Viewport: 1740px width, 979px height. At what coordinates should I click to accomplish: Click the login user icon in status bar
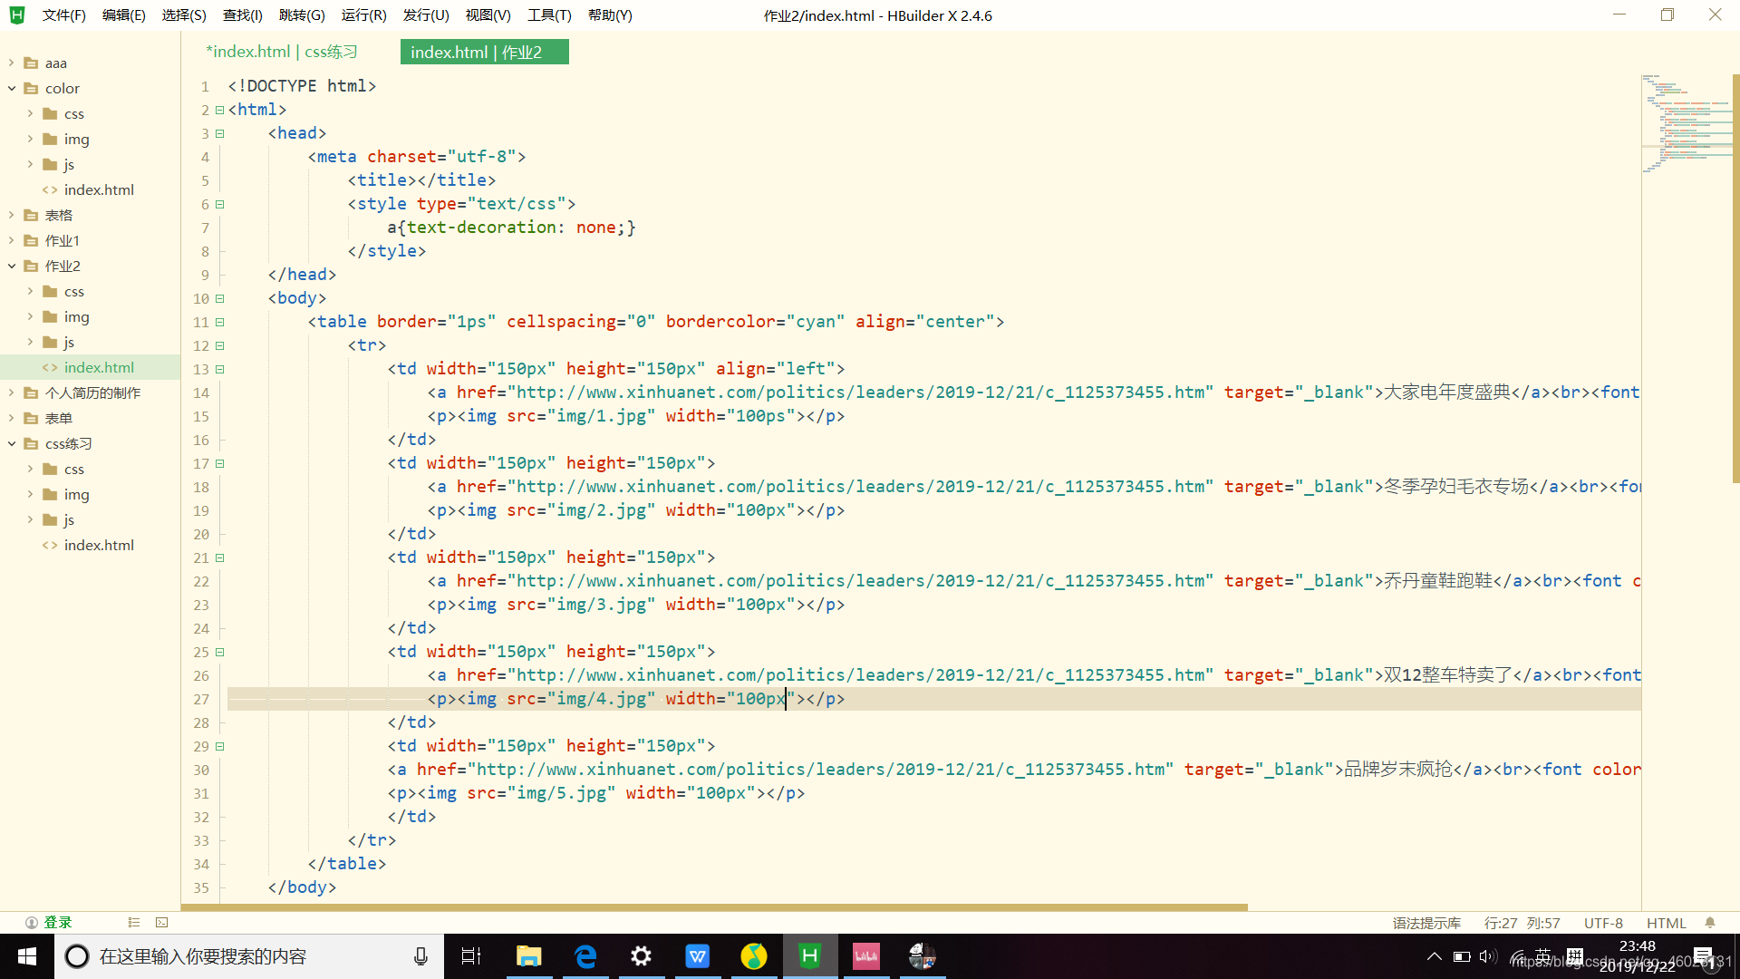[31, 923]
